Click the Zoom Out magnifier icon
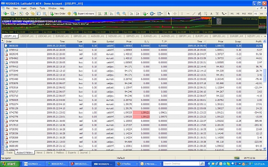This screenshot has height=167, width=268. [x=124, y=14]
